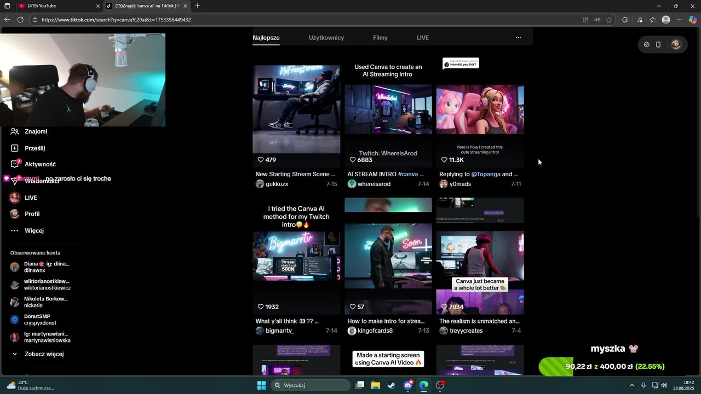Screen dimensions: 701x394
Task: Open a new browser tab
Action: (x=197, y=6)
